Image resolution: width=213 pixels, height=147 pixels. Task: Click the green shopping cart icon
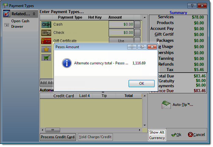(46, 57)
